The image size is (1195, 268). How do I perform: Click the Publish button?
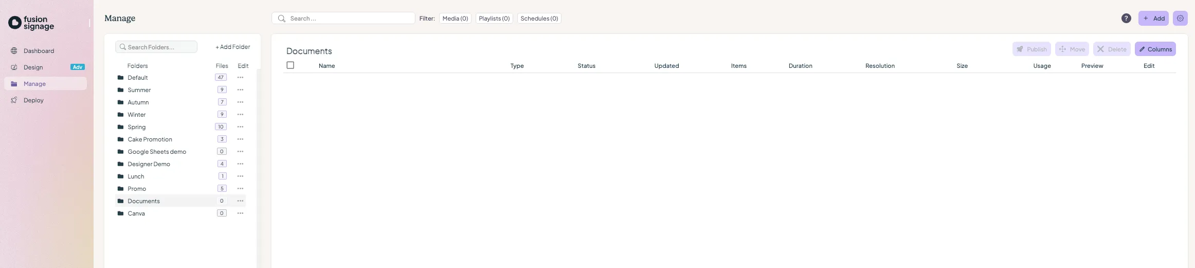(1031, 49)
